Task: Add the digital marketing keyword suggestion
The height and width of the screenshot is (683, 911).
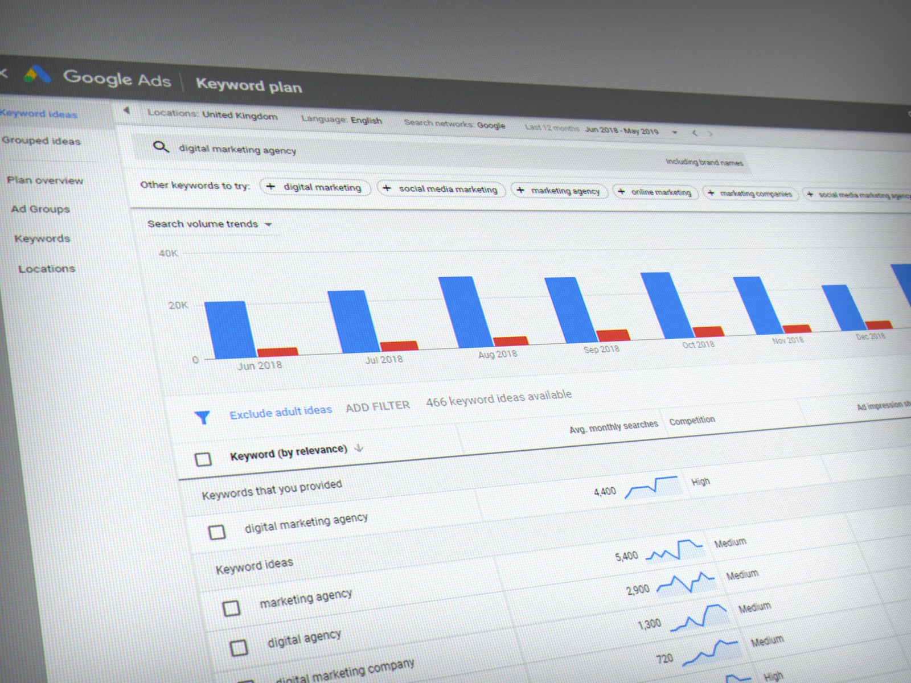Action: pos(315,187)
